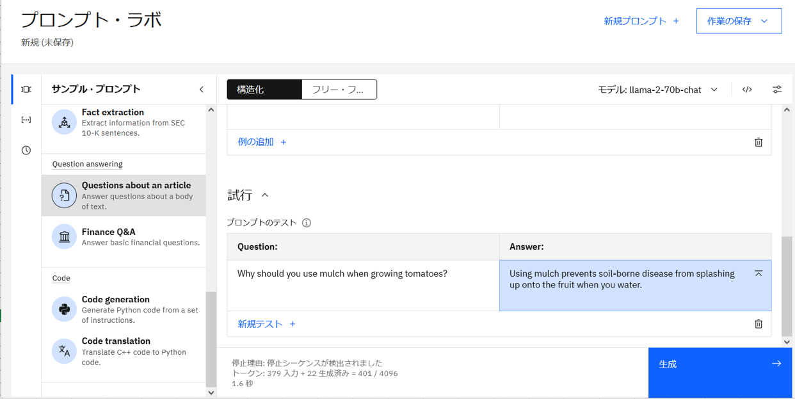795x399 pixels.
Task: Open the sample prompts panel icon
Action: tap(26, 89)
